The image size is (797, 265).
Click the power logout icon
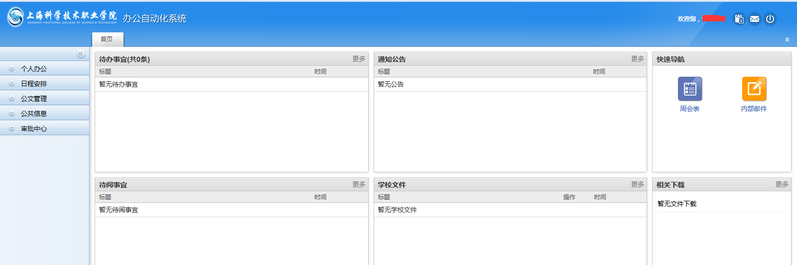click(x=770, y=19)
